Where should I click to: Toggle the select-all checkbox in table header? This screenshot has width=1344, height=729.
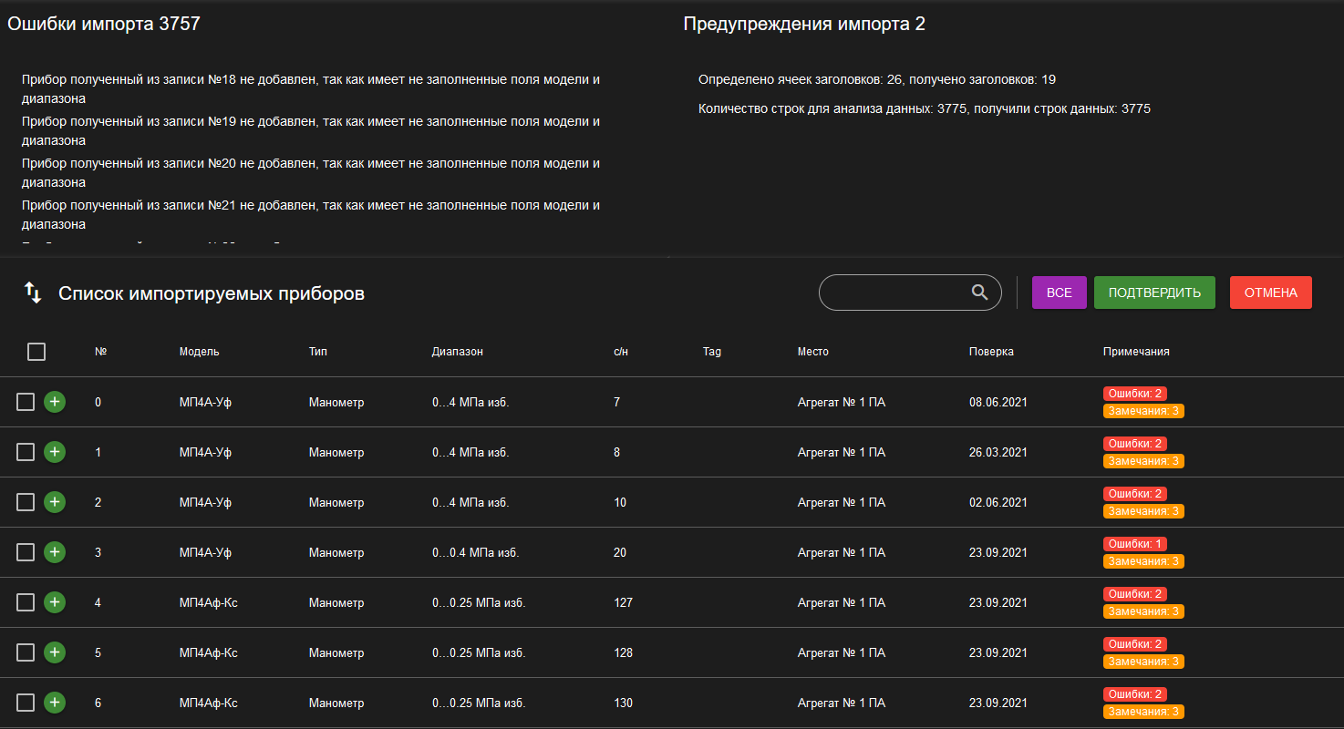coord(36,352)
